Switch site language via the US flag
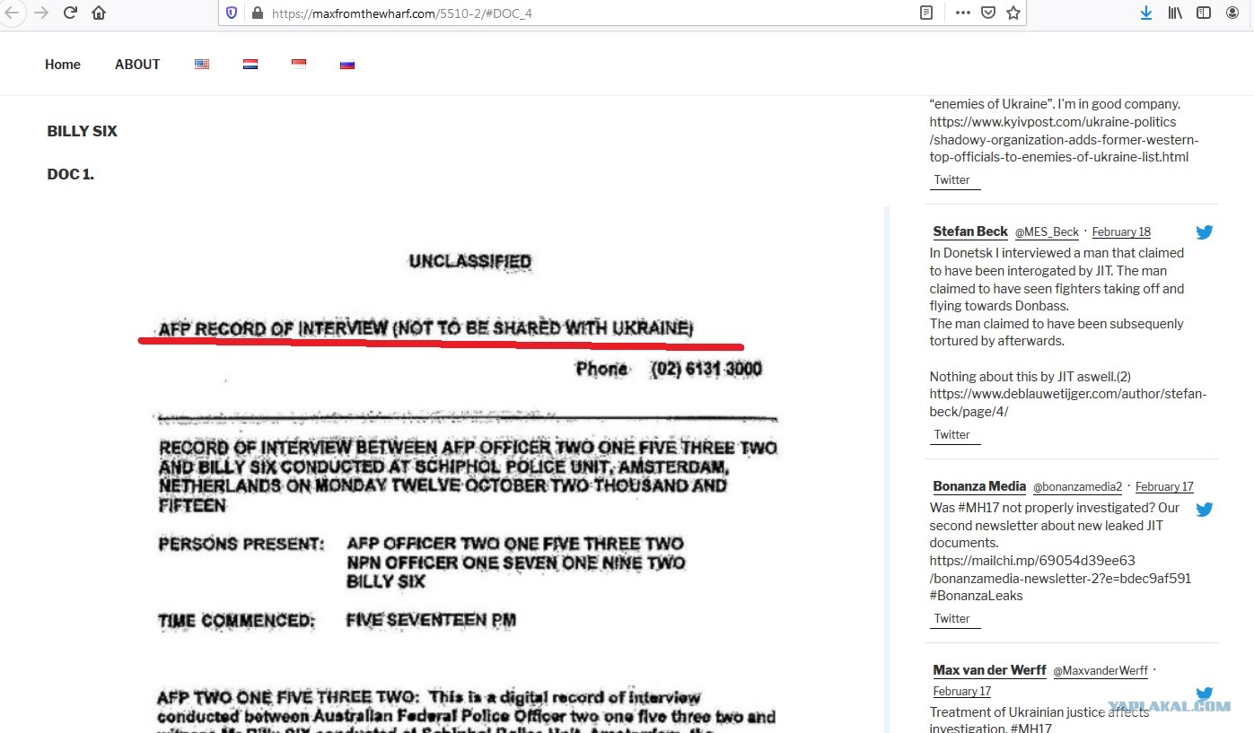Image resolution: width=1254 pixels, height=733 pixels. point(202,65)
